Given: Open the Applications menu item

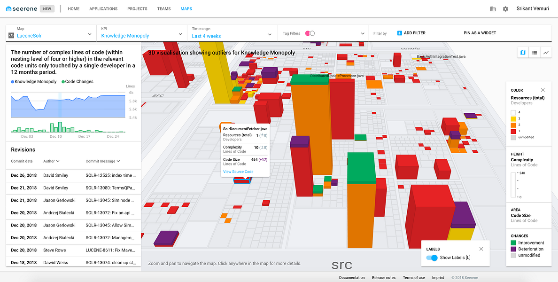Looking at the screenshot, I should (103, 9).
